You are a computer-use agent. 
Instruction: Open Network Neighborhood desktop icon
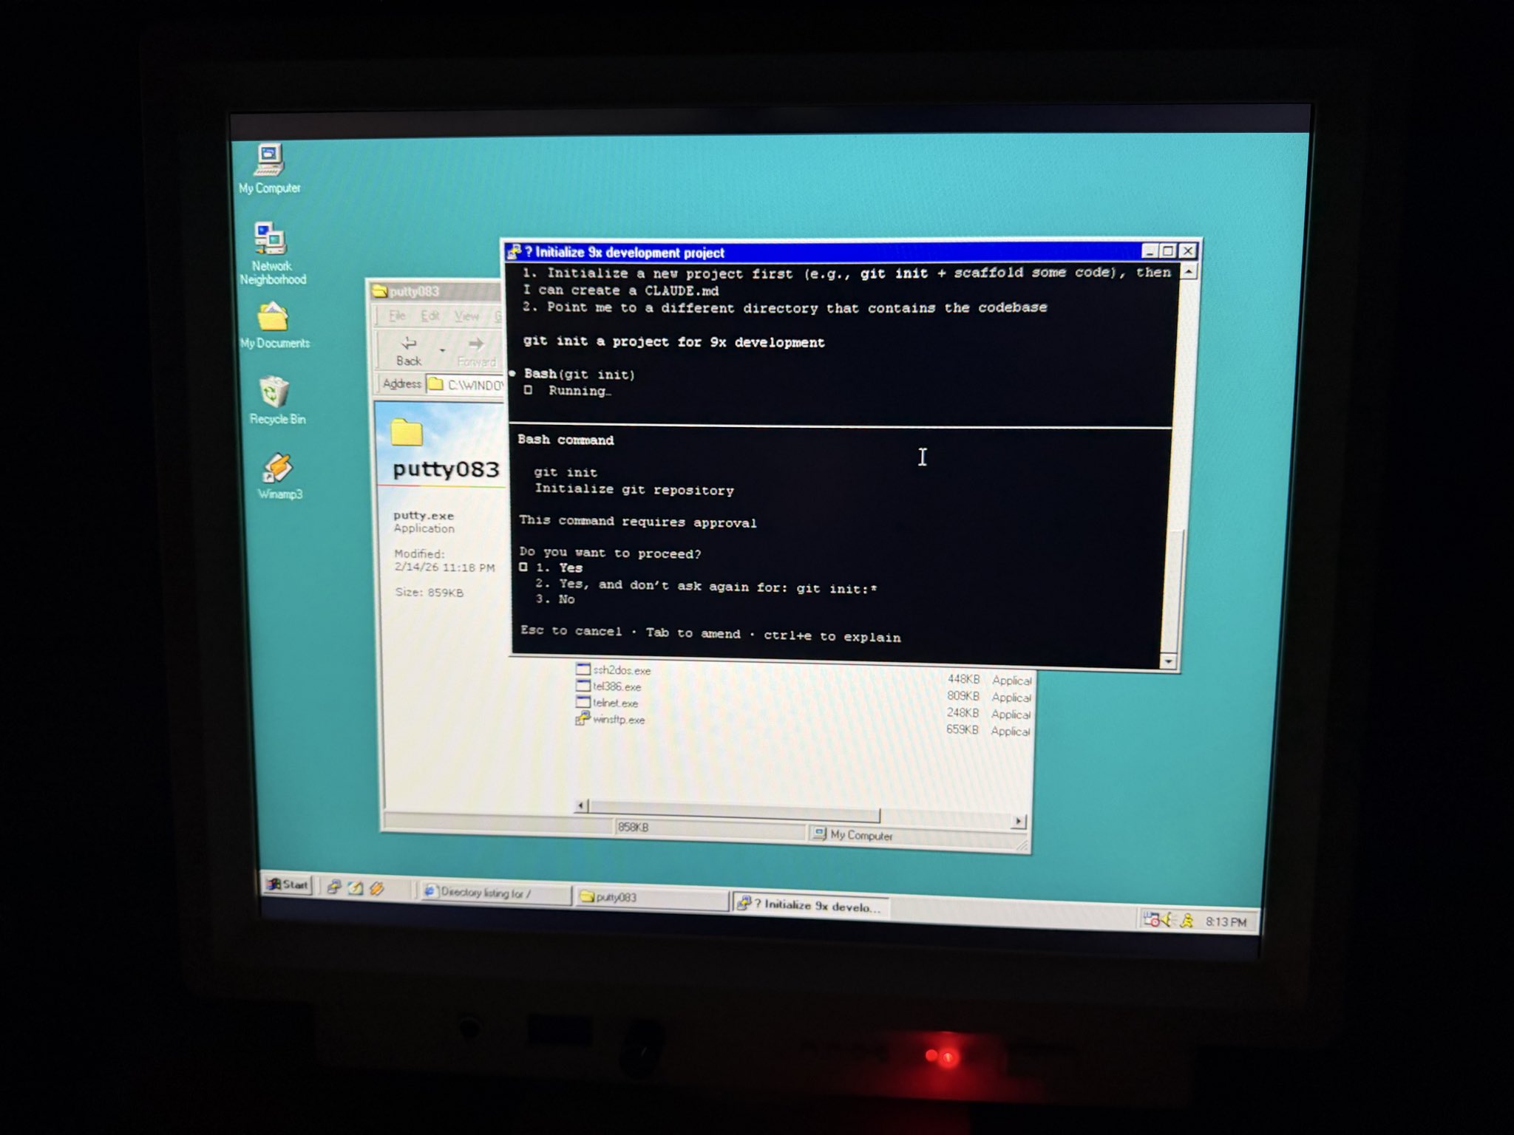tap(271, 239)
